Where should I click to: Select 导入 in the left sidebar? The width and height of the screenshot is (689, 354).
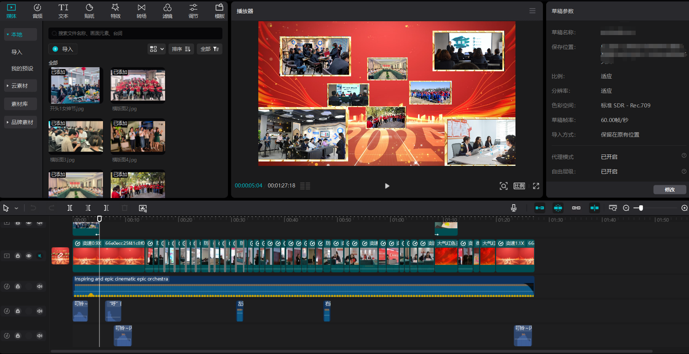(17, 52)
